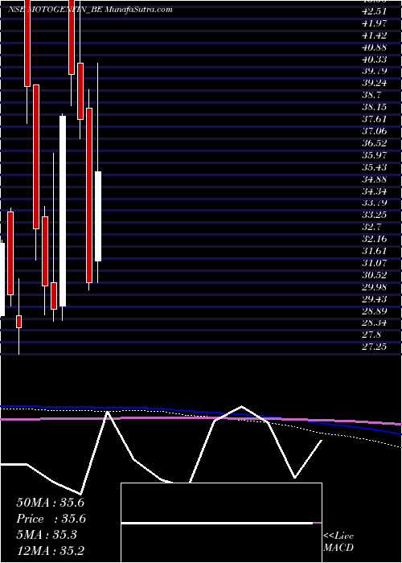Viewport: 402px width, 563px height.
Task: Pick the 29.43 price label
Action: (375, 298)
